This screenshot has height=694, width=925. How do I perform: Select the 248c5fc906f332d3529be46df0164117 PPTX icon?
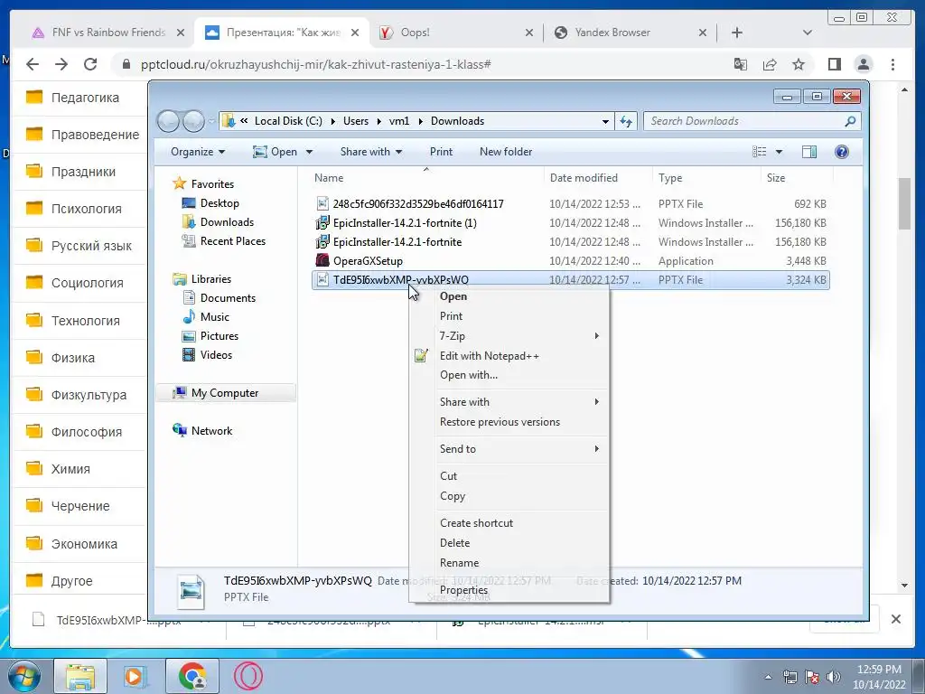point(322,203)
